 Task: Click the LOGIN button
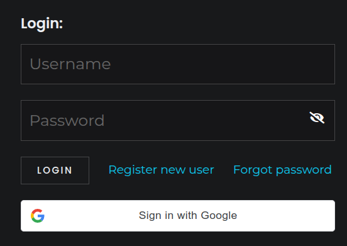coord(55,171)
